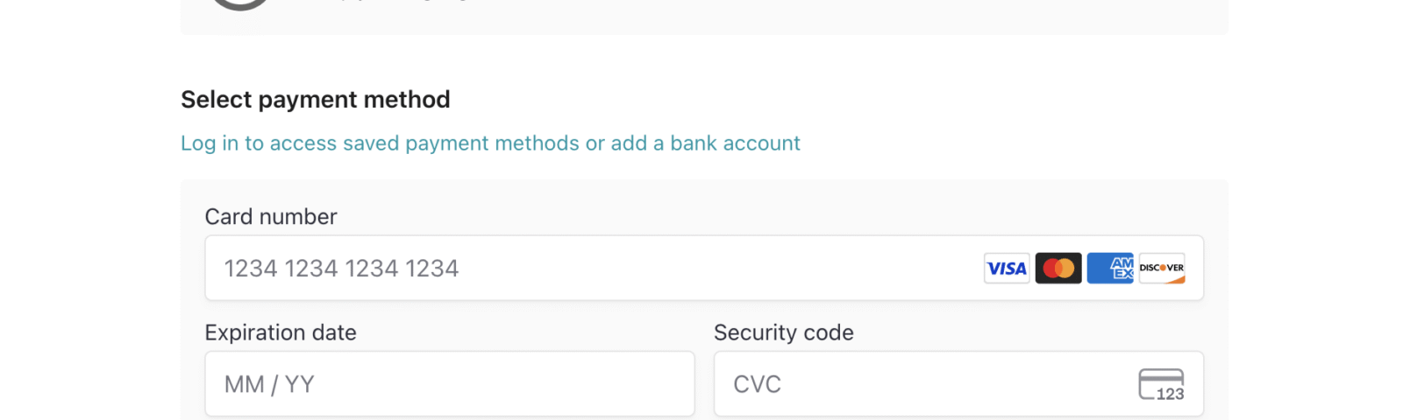Click the CVC placeholder text
Screen dimensions: 1403x420
pyautogui.click(x=757, y=384)
